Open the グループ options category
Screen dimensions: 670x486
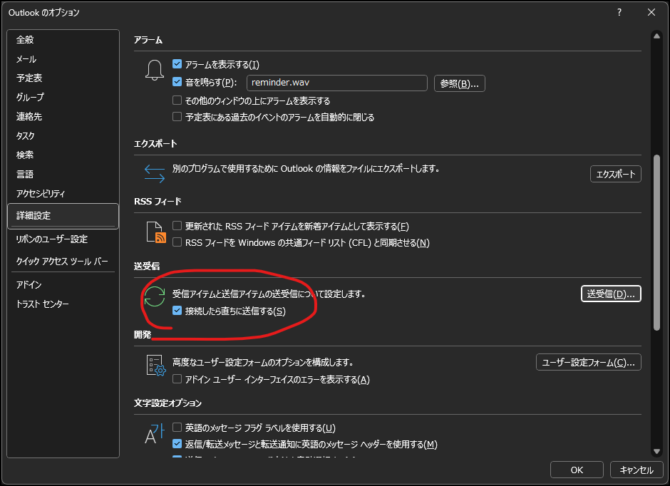tap(63, 98)
